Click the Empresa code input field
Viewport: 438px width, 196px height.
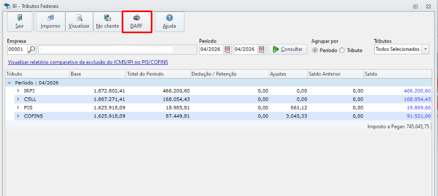point(17,50)
